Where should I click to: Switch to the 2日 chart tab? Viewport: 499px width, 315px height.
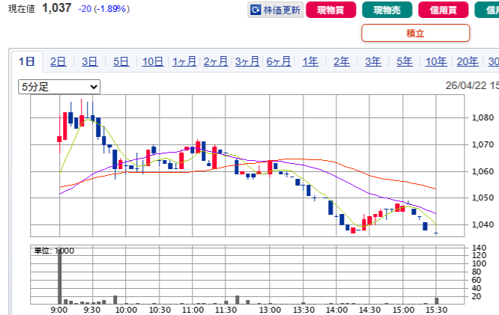click(58, 61)
